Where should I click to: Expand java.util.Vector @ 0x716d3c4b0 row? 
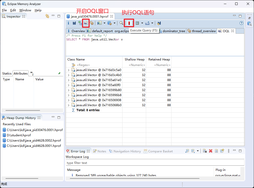68,75
